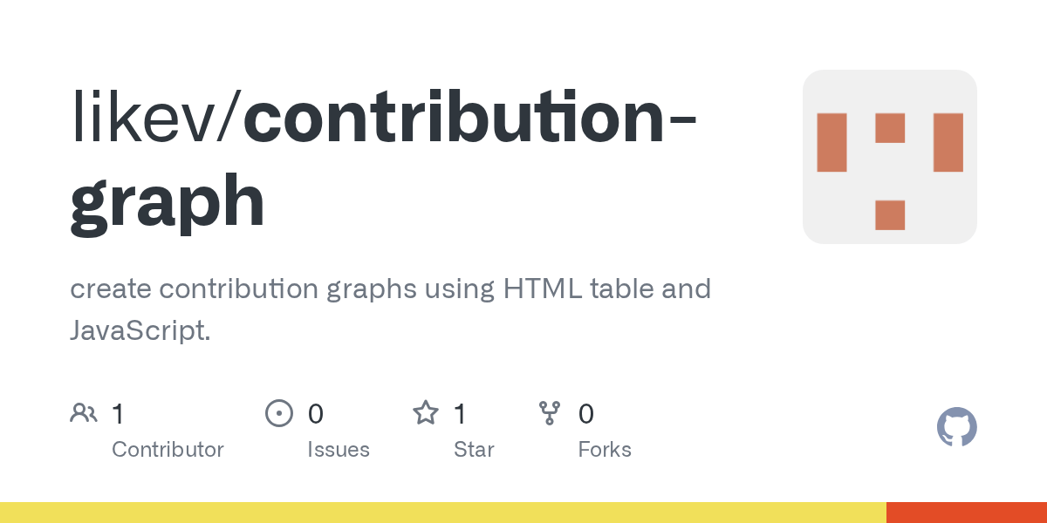Click the top center square of the avatar
The width and height of the screenshot is (1047, 523).
(x=889, y=128)
